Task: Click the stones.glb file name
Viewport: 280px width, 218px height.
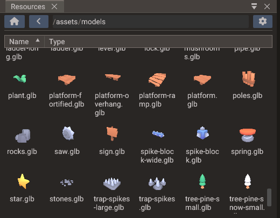Action: click(x=67, y=199)
